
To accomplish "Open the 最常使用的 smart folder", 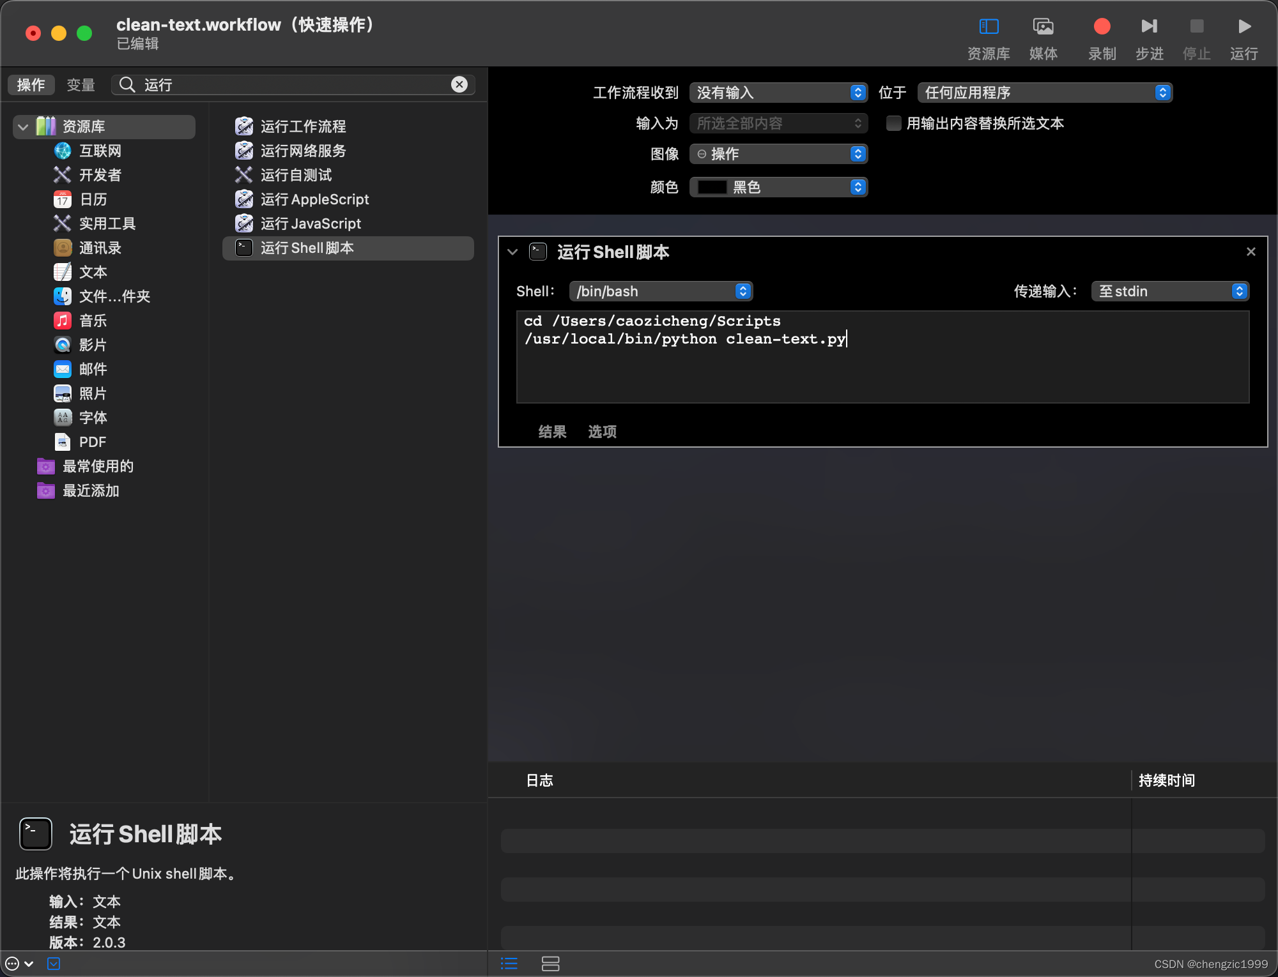I will tap(86, 466).
